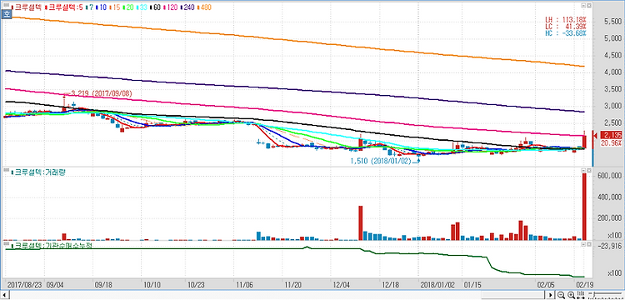Viewport: 625px width, 300px height.
Task: Minimize the price chart panel
Action: [x=583, y=5]
